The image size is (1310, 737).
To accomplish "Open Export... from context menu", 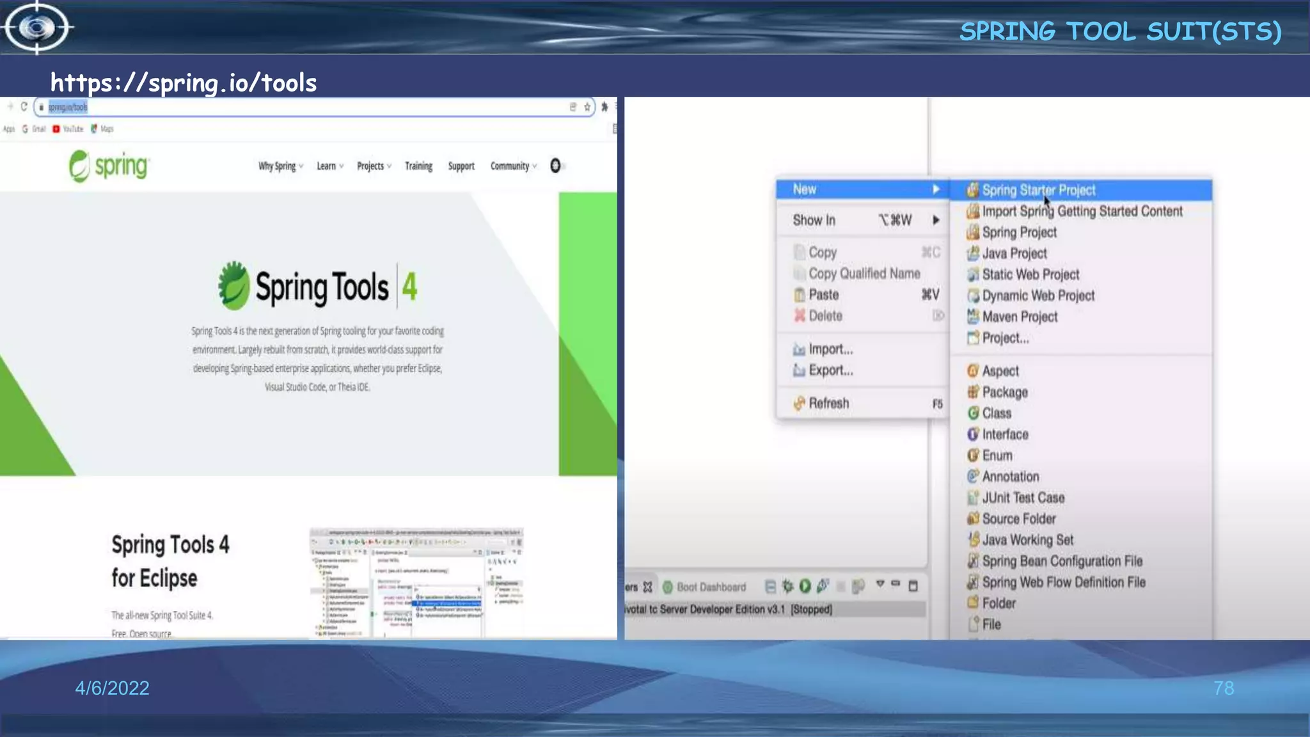I will [x=862, y=370].
